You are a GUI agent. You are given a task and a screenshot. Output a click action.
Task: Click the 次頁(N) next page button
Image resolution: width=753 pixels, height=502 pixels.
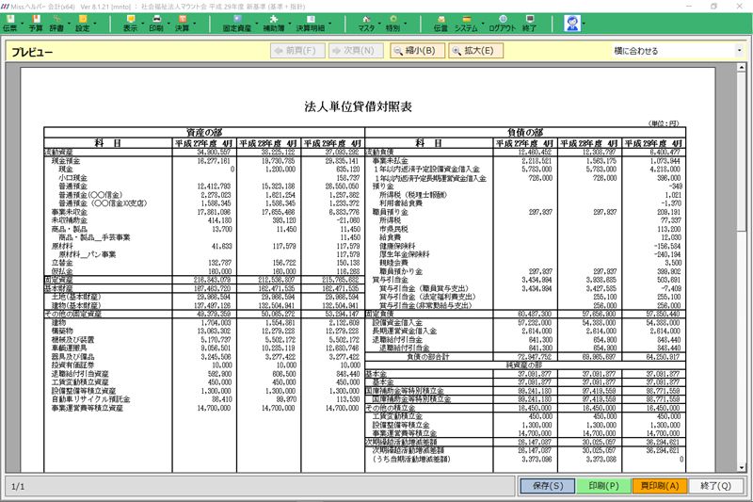tap(356, 51)
